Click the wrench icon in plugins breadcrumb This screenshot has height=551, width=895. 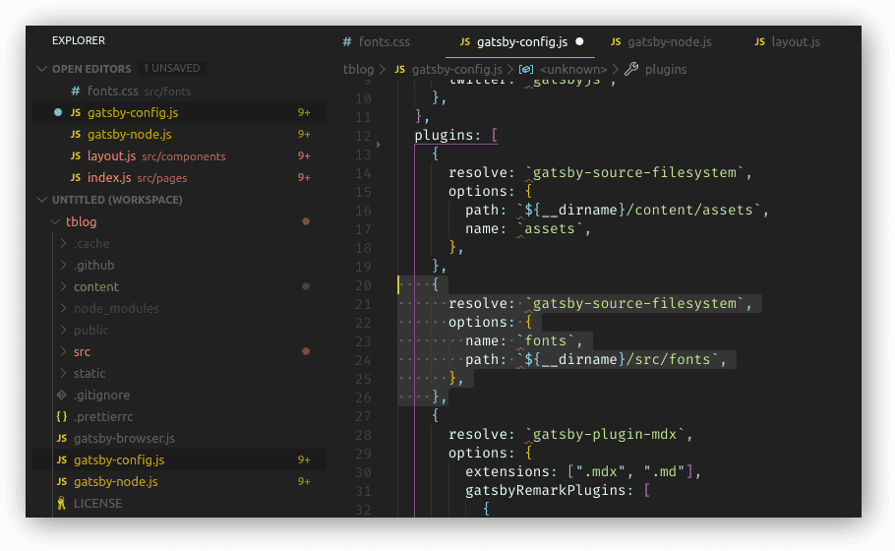point(631,69)
